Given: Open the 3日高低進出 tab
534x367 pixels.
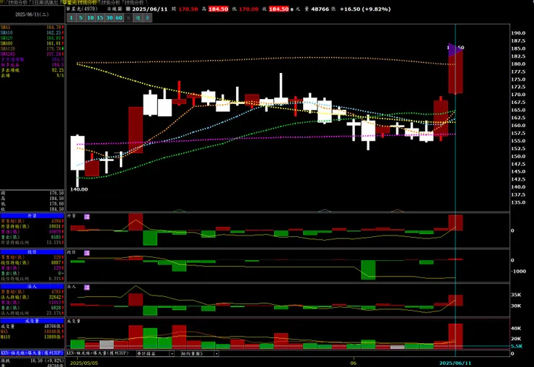Looking at the screenshot, I should click(43, 2).
